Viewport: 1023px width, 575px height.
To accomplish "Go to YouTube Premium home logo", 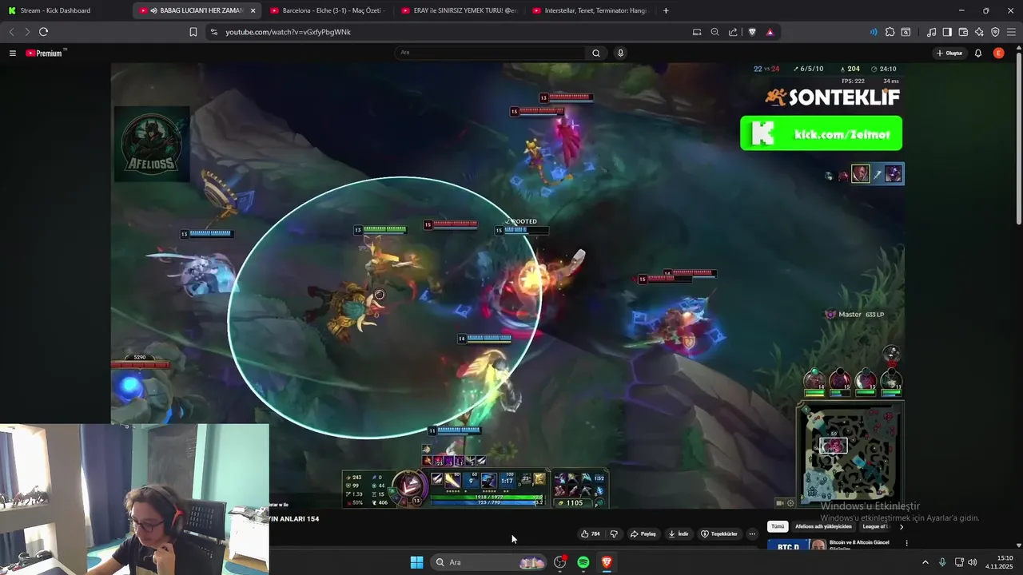I will coord(46,54).
